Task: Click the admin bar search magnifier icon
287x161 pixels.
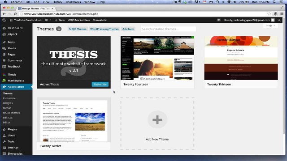Action: tap(279, 20)
